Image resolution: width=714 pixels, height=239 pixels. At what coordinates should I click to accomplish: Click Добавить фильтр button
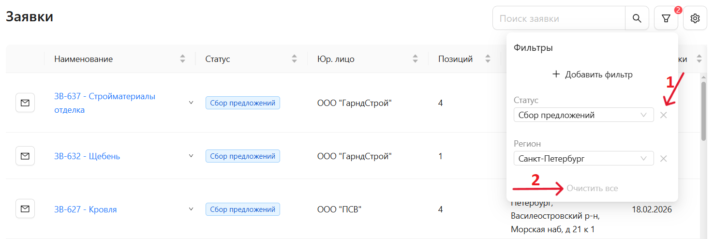pos(592,75)
